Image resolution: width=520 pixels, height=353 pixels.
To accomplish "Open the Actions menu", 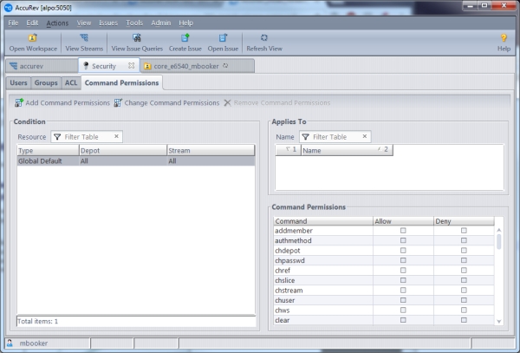I will click(57, 22).
